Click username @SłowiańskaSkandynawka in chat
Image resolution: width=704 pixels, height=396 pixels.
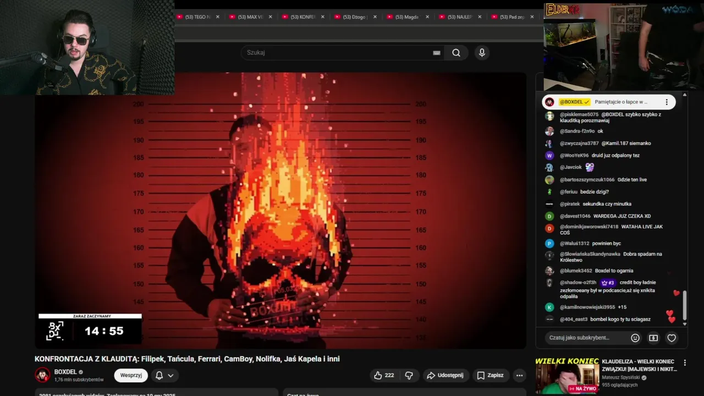[x=590, y=254]
